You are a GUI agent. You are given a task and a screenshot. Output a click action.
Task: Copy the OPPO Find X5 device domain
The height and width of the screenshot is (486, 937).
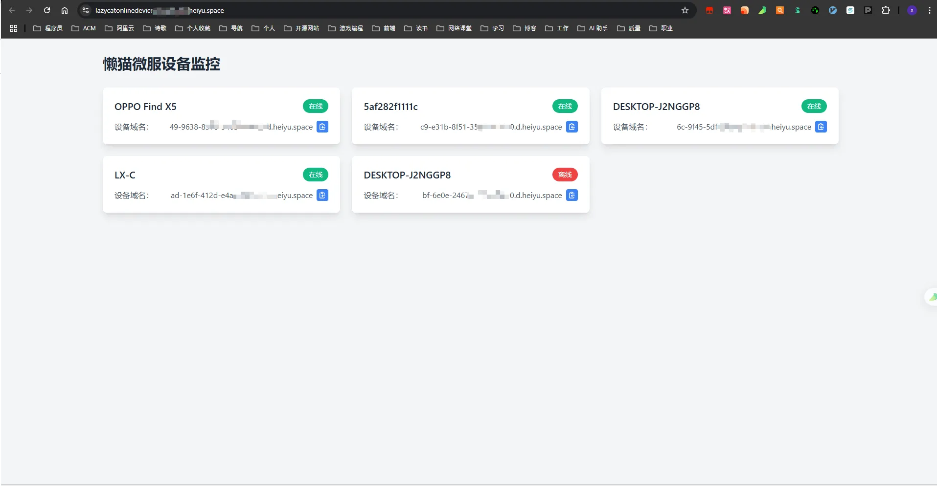tap(322, 127)
